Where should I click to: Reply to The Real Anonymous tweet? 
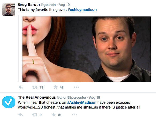[21, 115]
